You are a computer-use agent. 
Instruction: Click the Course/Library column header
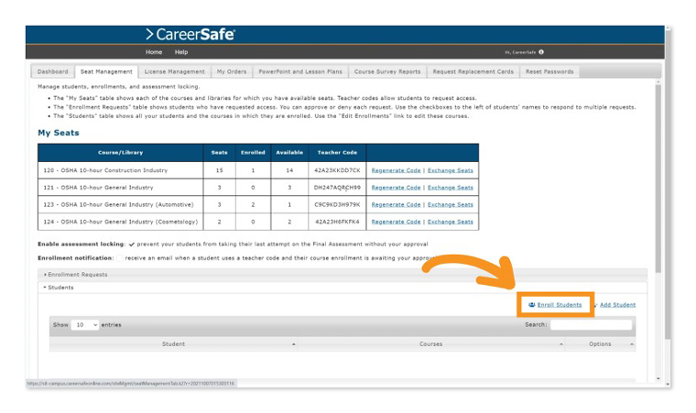tap(120, 153)
